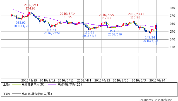The height and width of the screenshot is (101, 178).
Task: Click the 2016/4/27 date label
Action: (x=107, y=15)
